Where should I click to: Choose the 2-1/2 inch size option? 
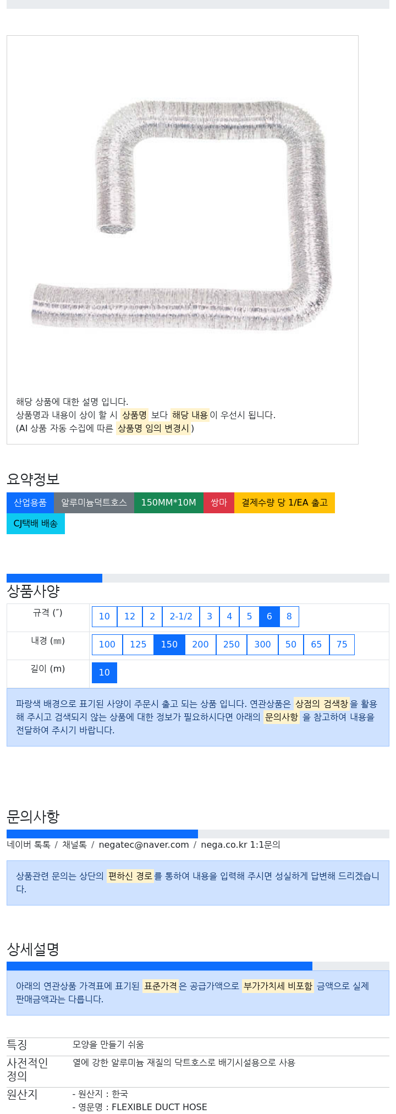click(181, 617)
